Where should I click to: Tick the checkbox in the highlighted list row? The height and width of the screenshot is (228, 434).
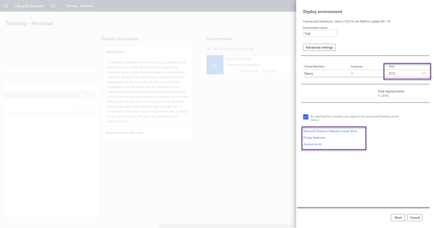tap(81, 95)
